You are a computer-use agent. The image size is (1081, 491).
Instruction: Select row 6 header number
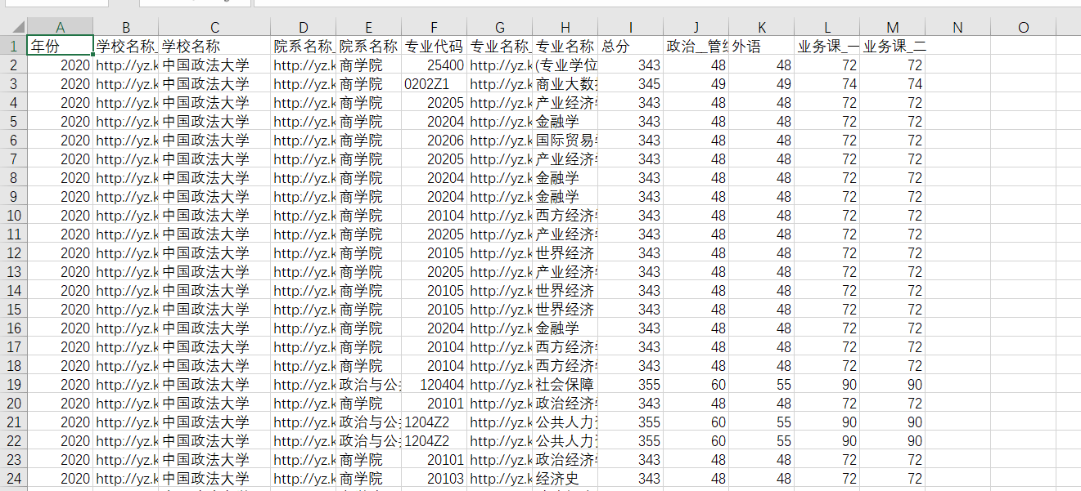14,140
